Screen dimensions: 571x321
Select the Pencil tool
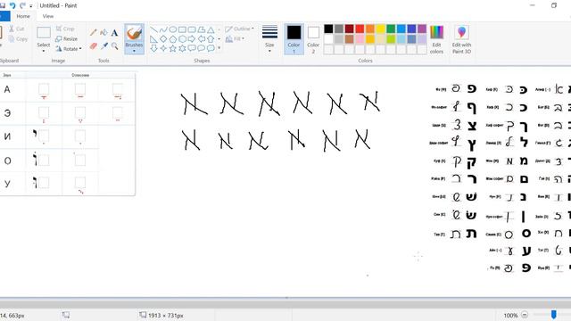(93, 33)
